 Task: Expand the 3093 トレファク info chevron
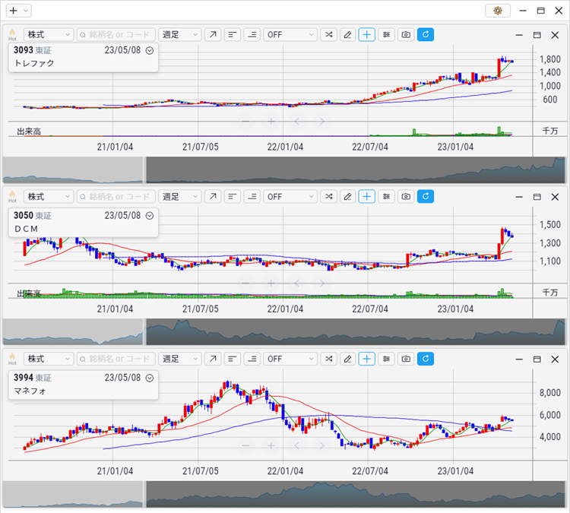point(150,50)
